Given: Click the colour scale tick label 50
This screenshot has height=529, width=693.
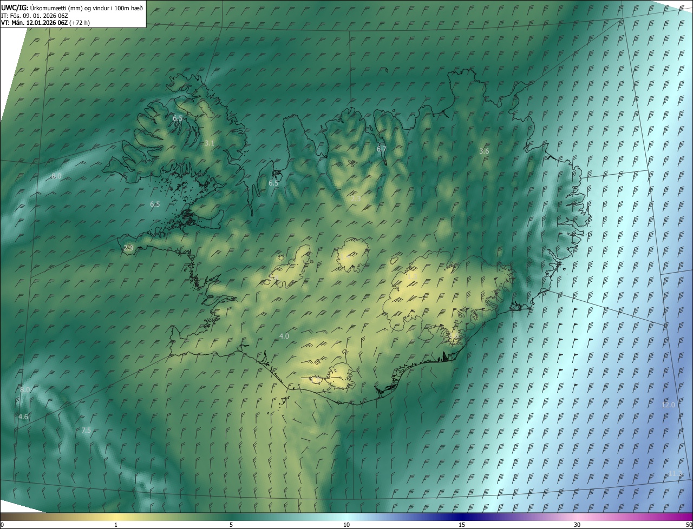Looking at the screenshot, I should pyautogui.click(x=689, y=525).
